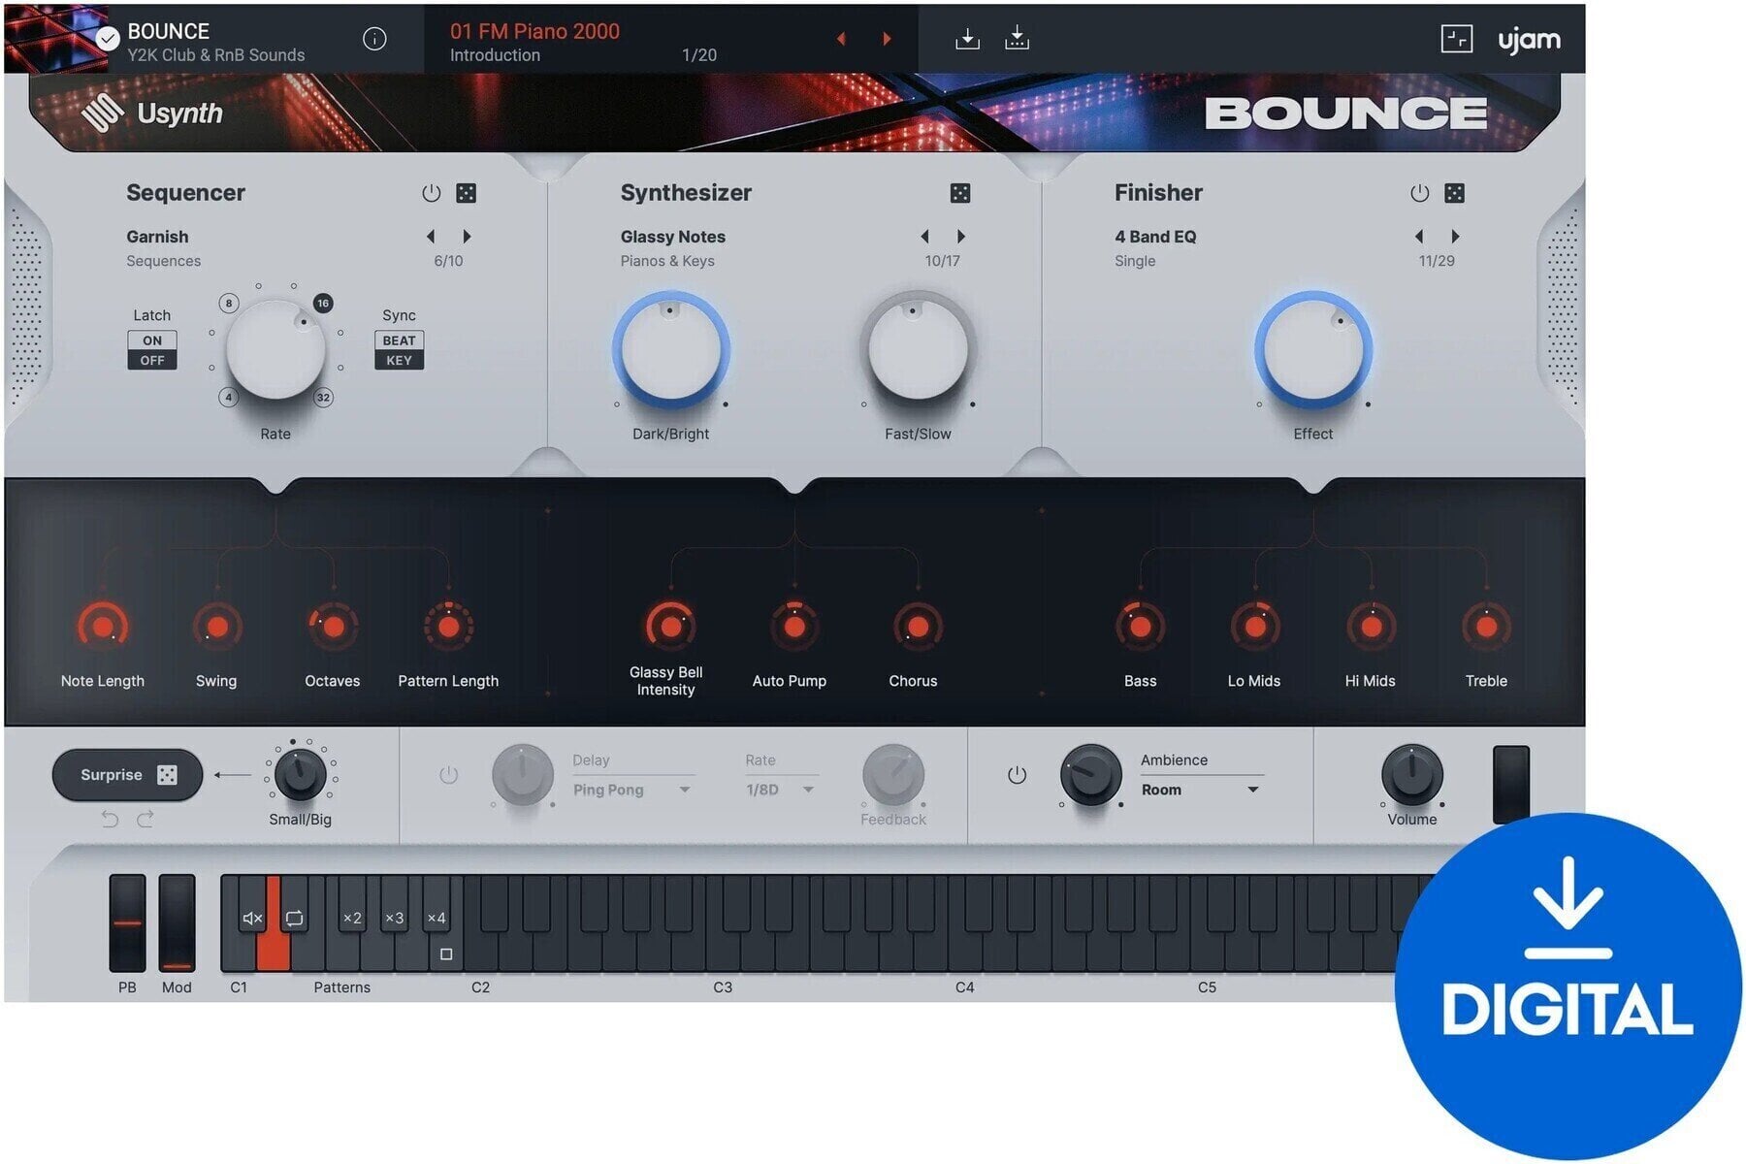1746x1164 pixels.
Task: Toggle the Sequencer power button
Action: [432, 193]
